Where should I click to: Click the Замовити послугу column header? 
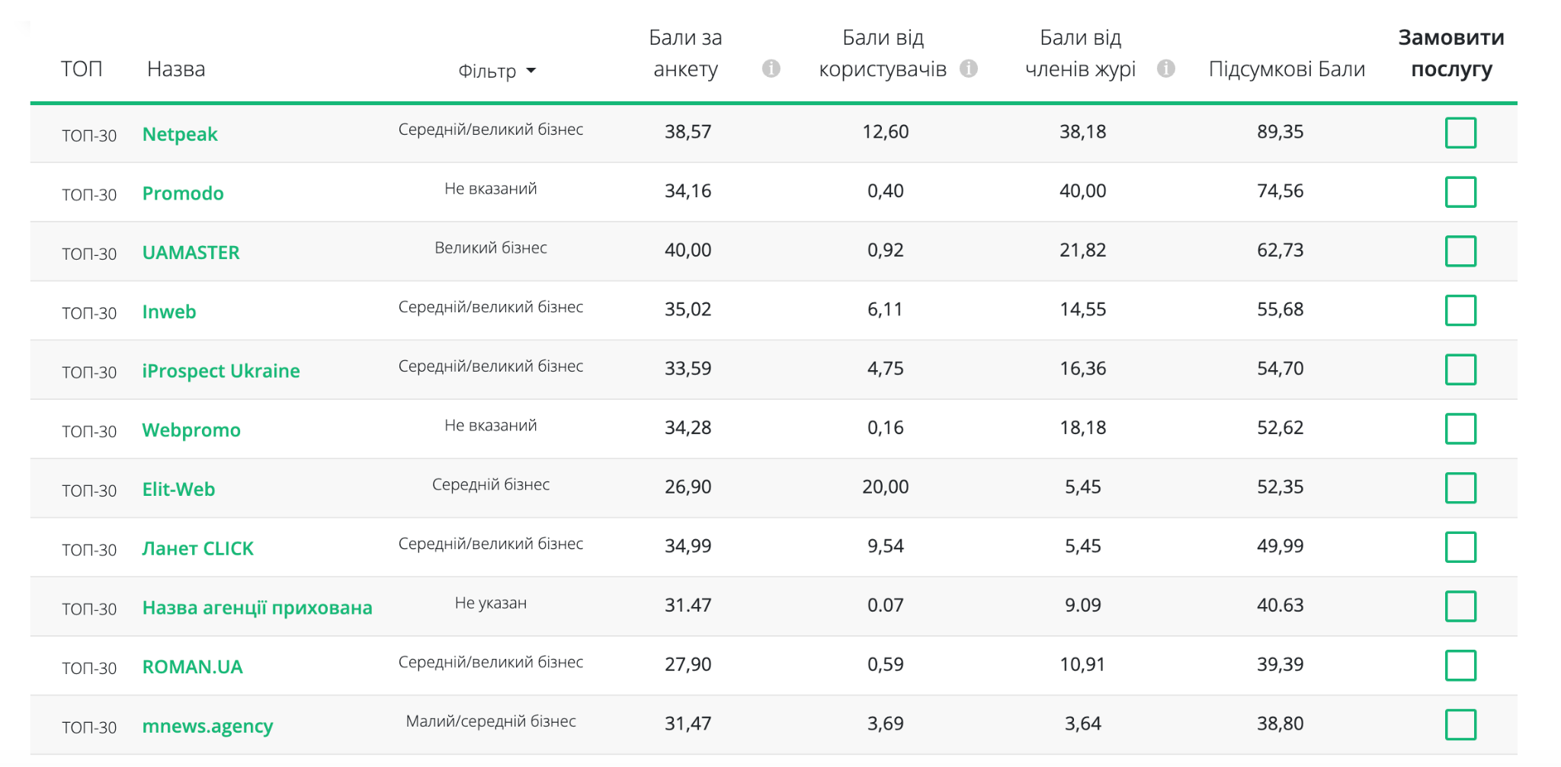pyautogui.click(x=1451, y=53)
